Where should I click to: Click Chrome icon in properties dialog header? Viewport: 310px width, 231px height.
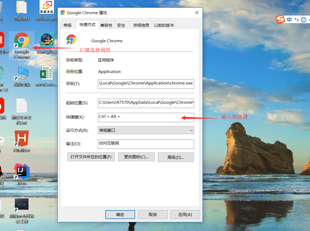[71, 39]
